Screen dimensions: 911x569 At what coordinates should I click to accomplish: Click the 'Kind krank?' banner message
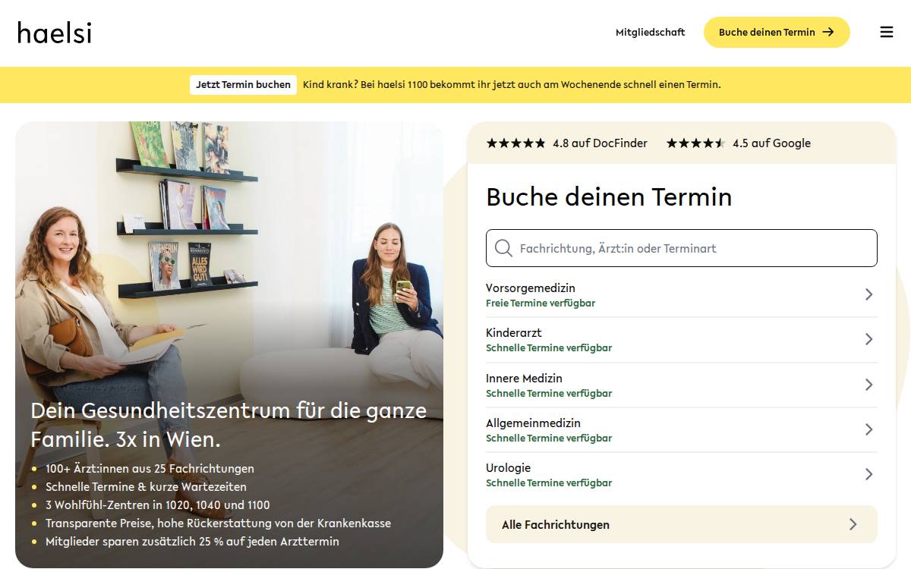(x=512, y=84)
